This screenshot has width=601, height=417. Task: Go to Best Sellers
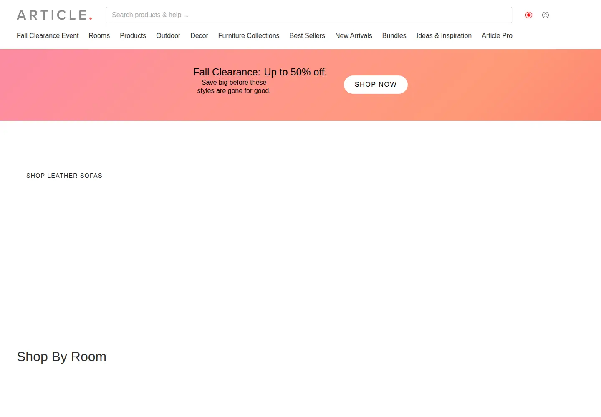tap(307, 36)
